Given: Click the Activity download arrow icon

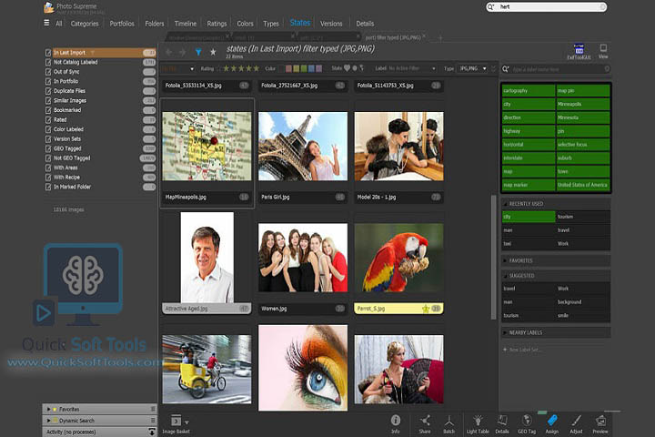Looking at the screenshot, I should [x=152, y=432].
